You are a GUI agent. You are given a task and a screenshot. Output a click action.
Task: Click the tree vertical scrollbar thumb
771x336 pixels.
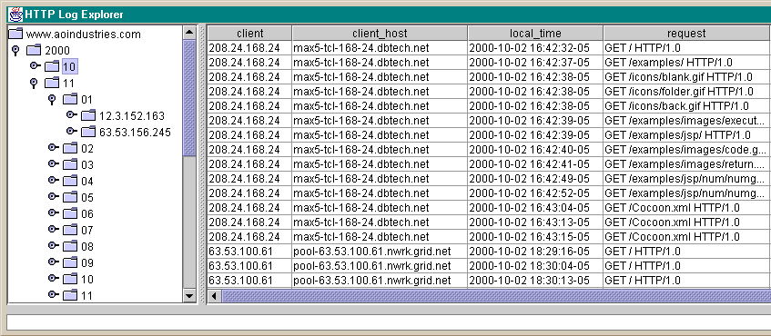[189, 99]
